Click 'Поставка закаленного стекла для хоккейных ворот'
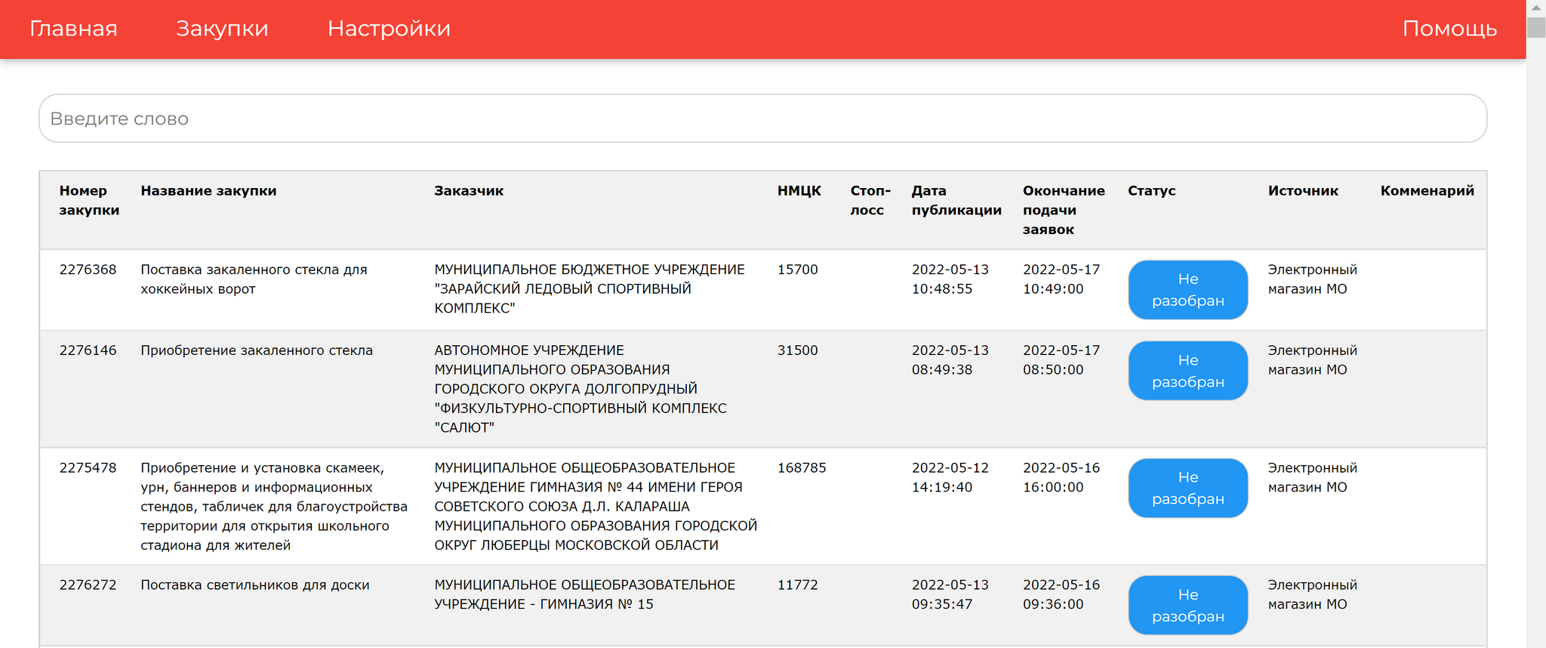 (254, 279)
